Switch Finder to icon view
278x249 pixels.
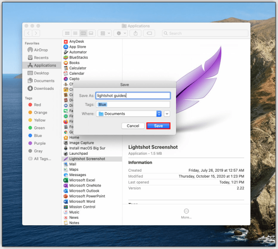pyautogui.click(x=67, y=33)
